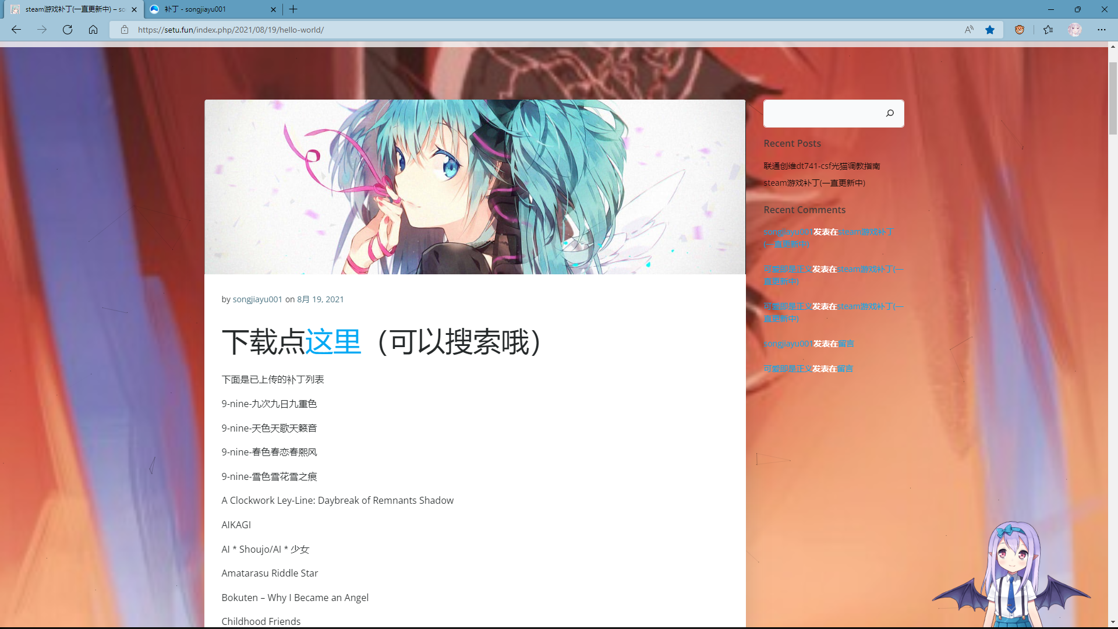Viewport: 1118px width, 629px height.
Task: Click the chibi mascot character widget
Action: 1012,574
